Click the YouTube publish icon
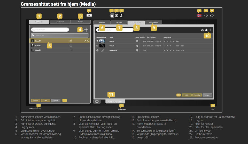Image resolution: width=248 pixels, height=144 pixels. point(202,30)
